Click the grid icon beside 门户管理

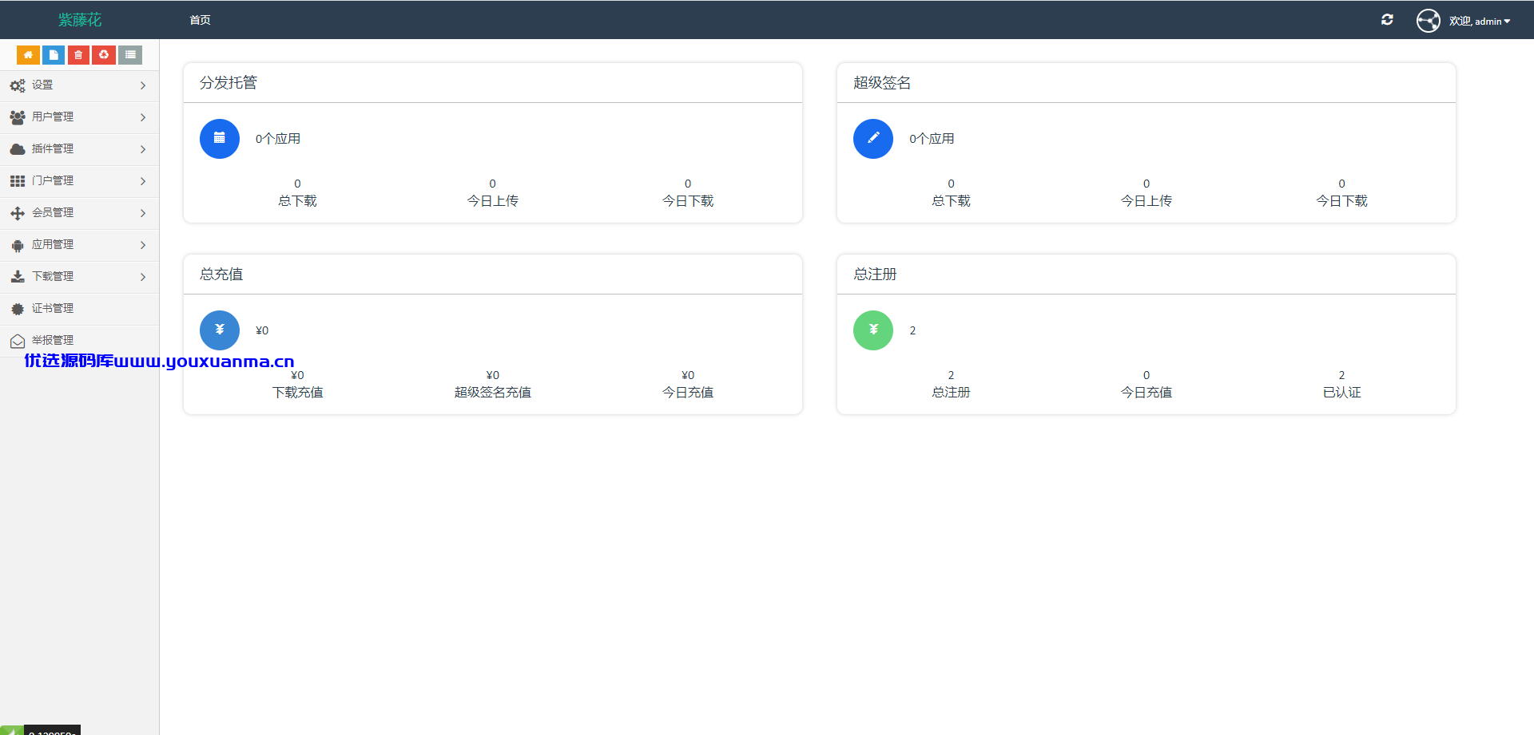pos(18,181)
